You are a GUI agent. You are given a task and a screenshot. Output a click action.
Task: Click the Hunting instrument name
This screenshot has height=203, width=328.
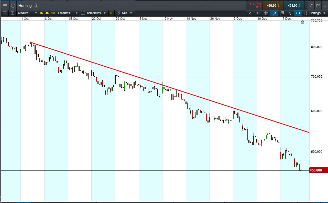pyautogui.click(x=25, y=5)
